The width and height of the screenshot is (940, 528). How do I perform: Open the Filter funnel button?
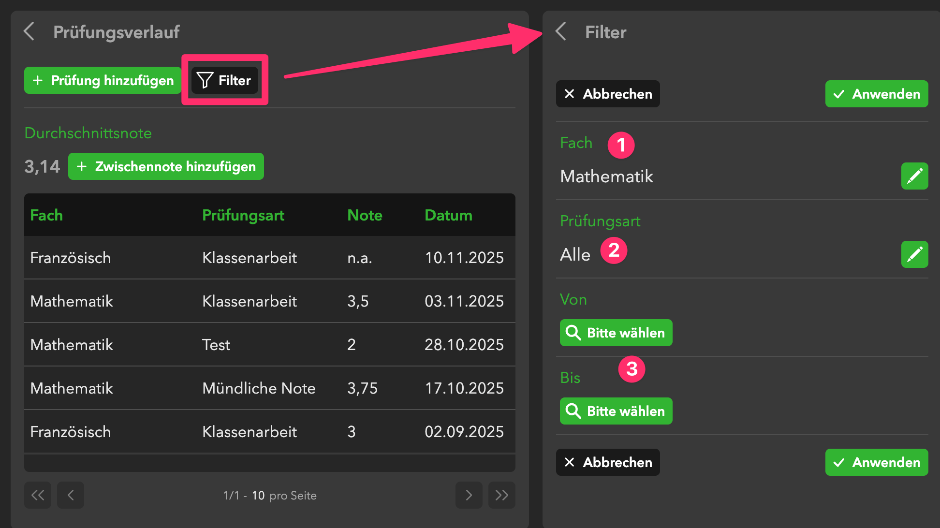(x=225, y=80)
